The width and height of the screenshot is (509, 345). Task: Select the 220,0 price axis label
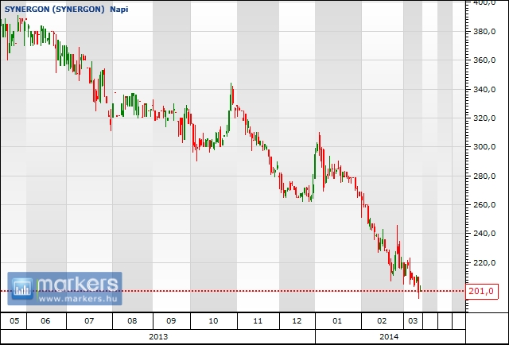pos(484,262)
